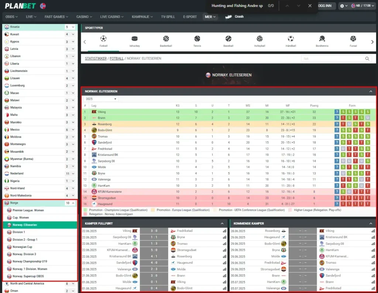378x293 pixels.
Task: Select the Volleyball sport type icon
Action: tap(260, 39)
